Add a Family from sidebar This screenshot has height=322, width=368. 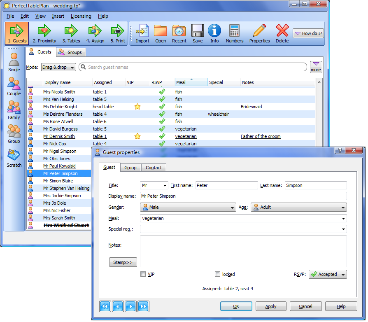coord(14,110)
